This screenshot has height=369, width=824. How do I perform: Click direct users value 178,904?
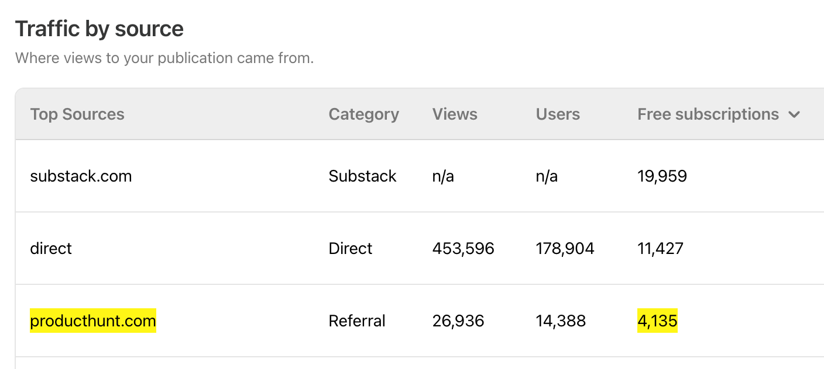click(565, 249)
